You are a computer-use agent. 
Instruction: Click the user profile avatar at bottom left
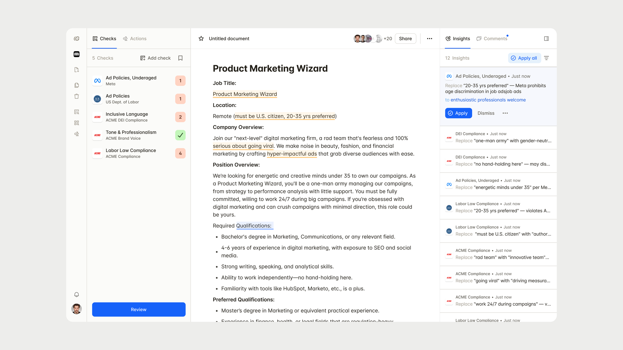pyautogui.click(x=76, y=309)
